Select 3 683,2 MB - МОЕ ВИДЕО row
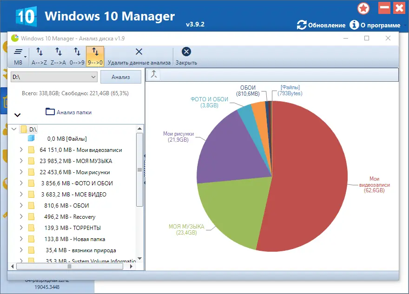409x294 pixels. pos(74,195)
